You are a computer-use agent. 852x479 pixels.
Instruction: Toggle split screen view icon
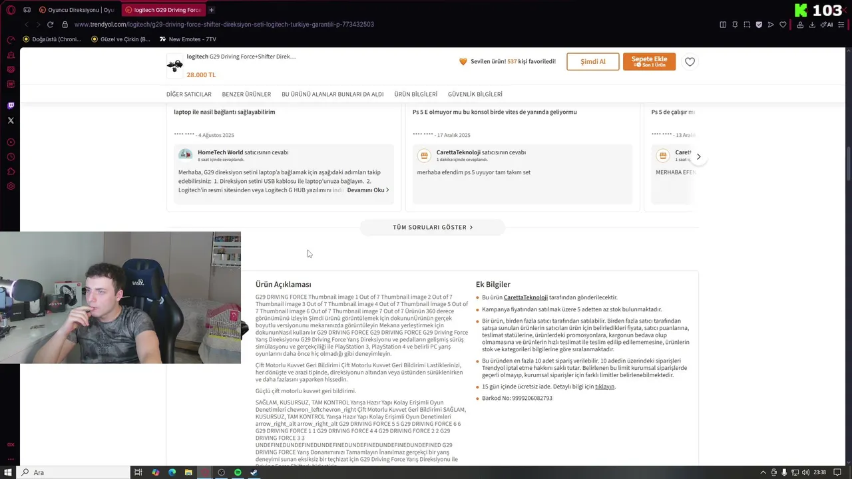(723, 25)
